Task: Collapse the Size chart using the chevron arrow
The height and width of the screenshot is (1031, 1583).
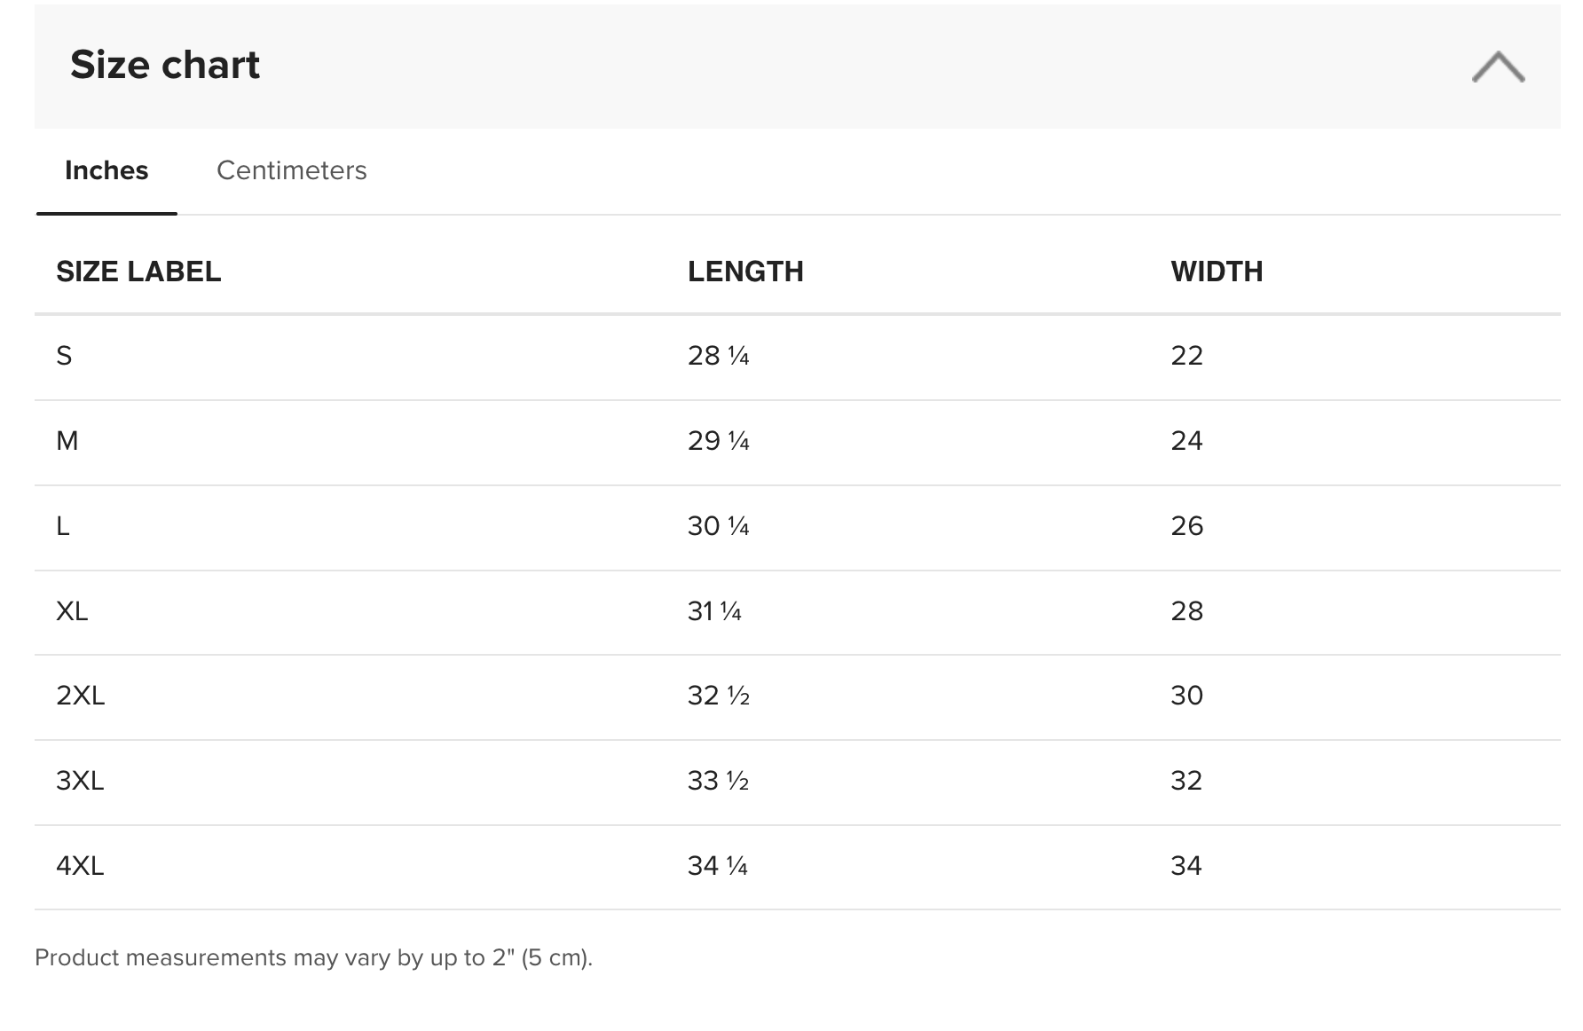Action: click(x=1498, y=67)
